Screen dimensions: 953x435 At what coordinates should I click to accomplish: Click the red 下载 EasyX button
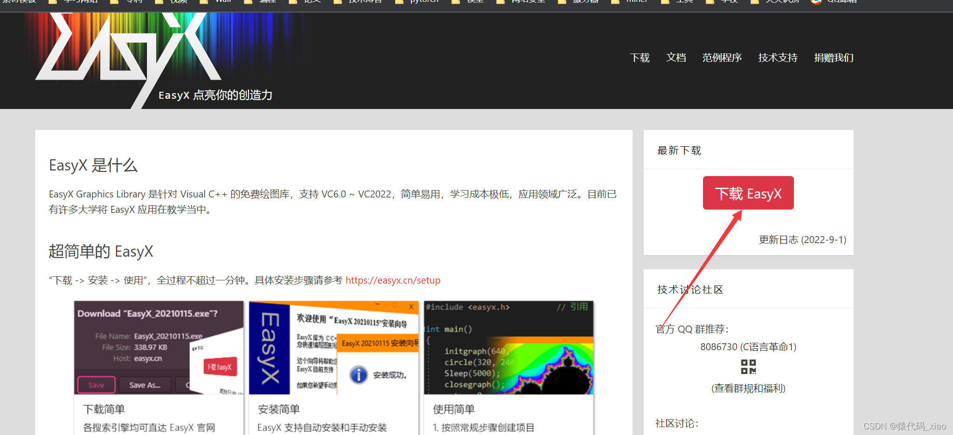[748, 193]
